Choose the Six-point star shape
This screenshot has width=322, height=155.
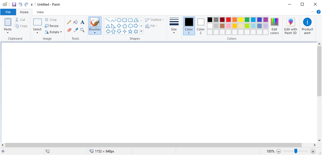[x=136, y=32]
